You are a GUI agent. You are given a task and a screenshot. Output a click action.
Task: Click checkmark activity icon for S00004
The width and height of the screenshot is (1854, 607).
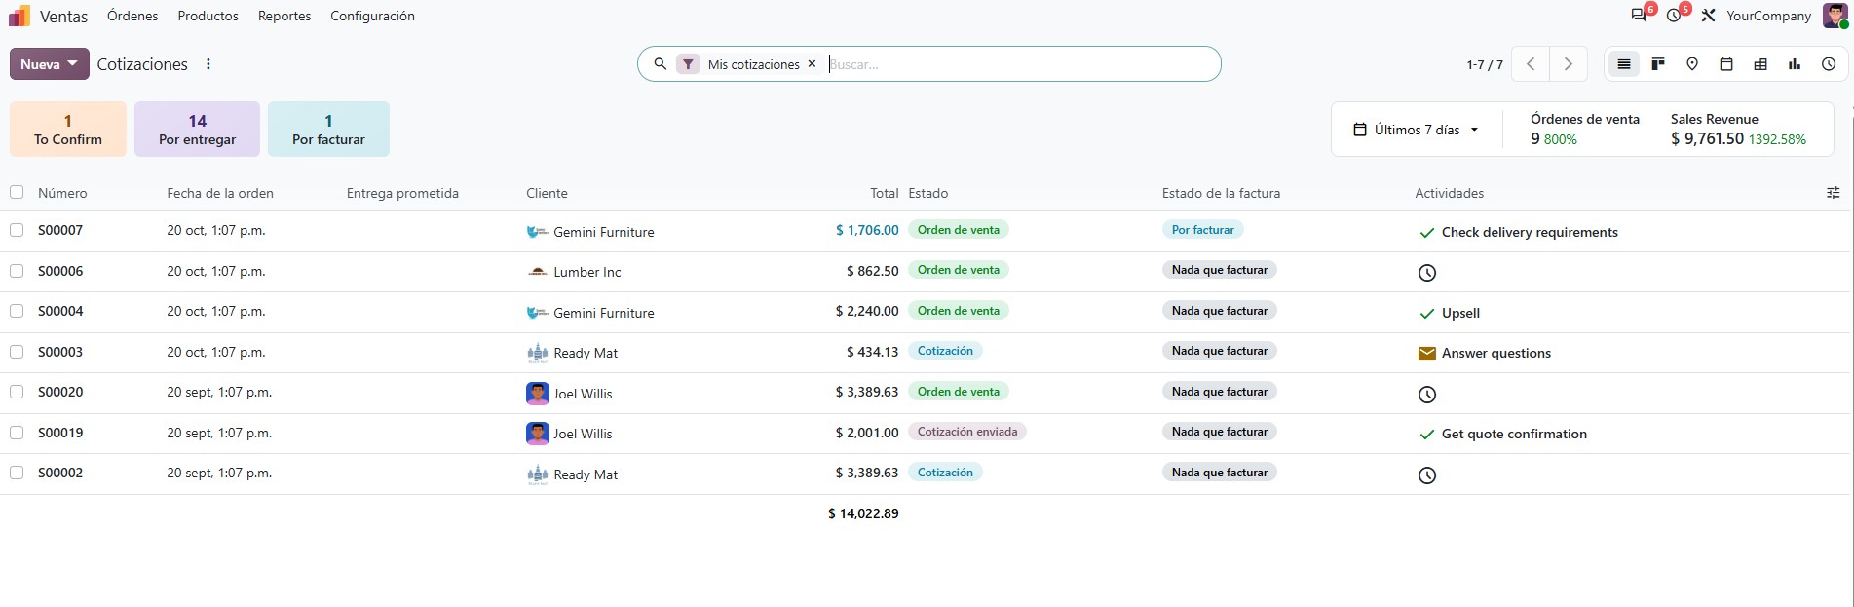pyautogui.click(x=1427, y=314)
